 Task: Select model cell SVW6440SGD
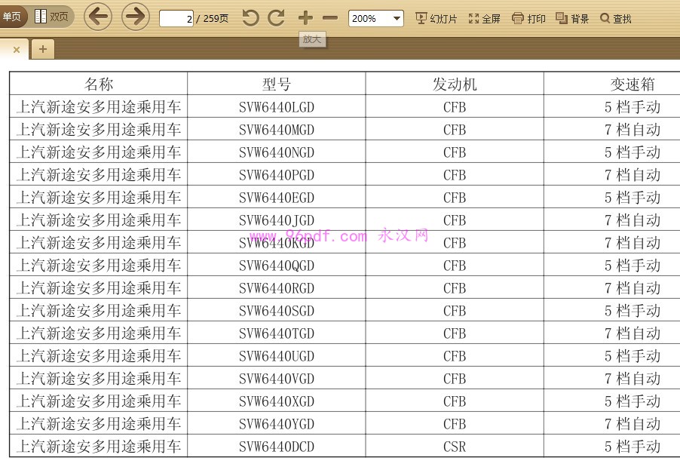[x=277, y=310]
